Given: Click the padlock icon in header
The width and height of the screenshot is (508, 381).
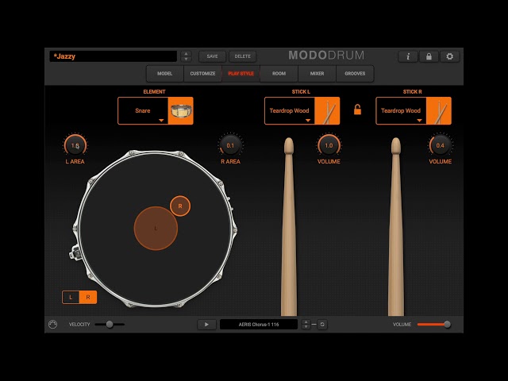Looking at the screenshot, I should pos(429,56).
